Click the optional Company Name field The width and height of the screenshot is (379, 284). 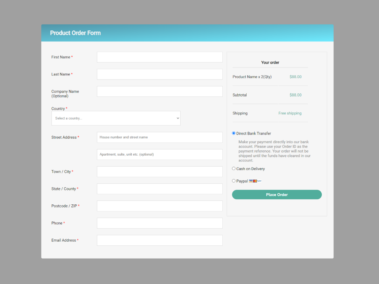pos(160,91)
